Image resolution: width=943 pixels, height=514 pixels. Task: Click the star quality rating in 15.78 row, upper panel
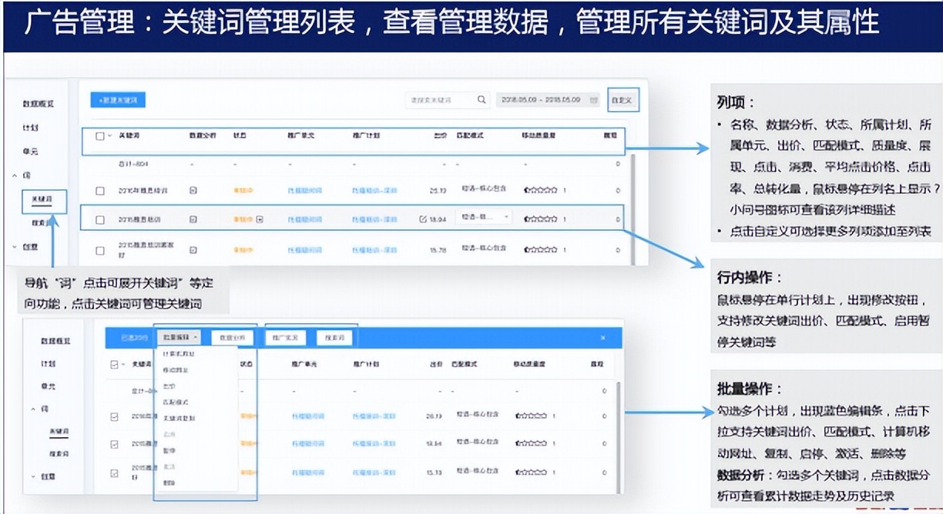(540, 250)
